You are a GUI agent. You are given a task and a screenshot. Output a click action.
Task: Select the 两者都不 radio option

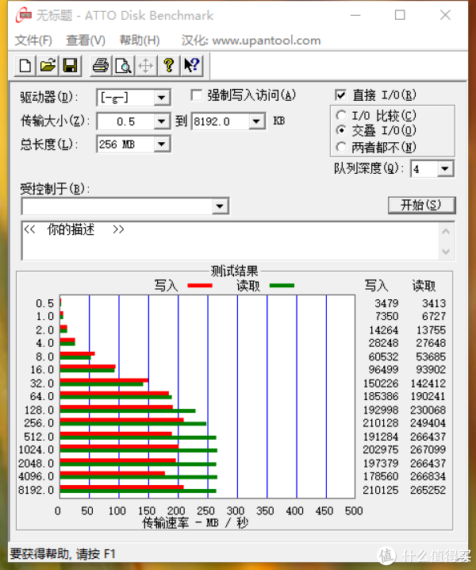coord(341,147)
